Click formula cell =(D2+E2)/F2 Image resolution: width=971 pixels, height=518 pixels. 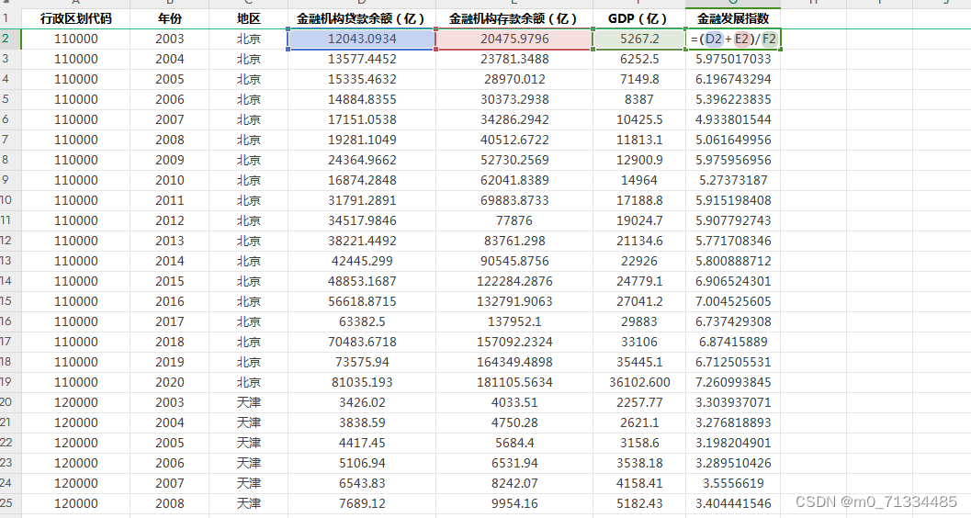point(733,39)
